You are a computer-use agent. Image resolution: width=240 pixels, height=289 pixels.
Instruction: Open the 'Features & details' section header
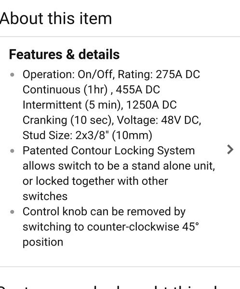pyautogui.click(x=64, y=55)
